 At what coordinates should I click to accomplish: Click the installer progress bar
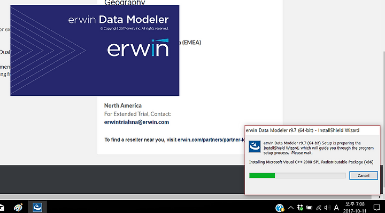point(297,175)
